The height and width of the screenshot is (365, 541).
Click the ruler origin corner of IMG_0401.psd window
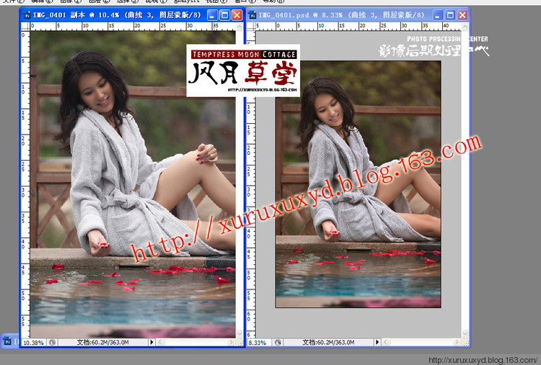click(x=251, y=27)
